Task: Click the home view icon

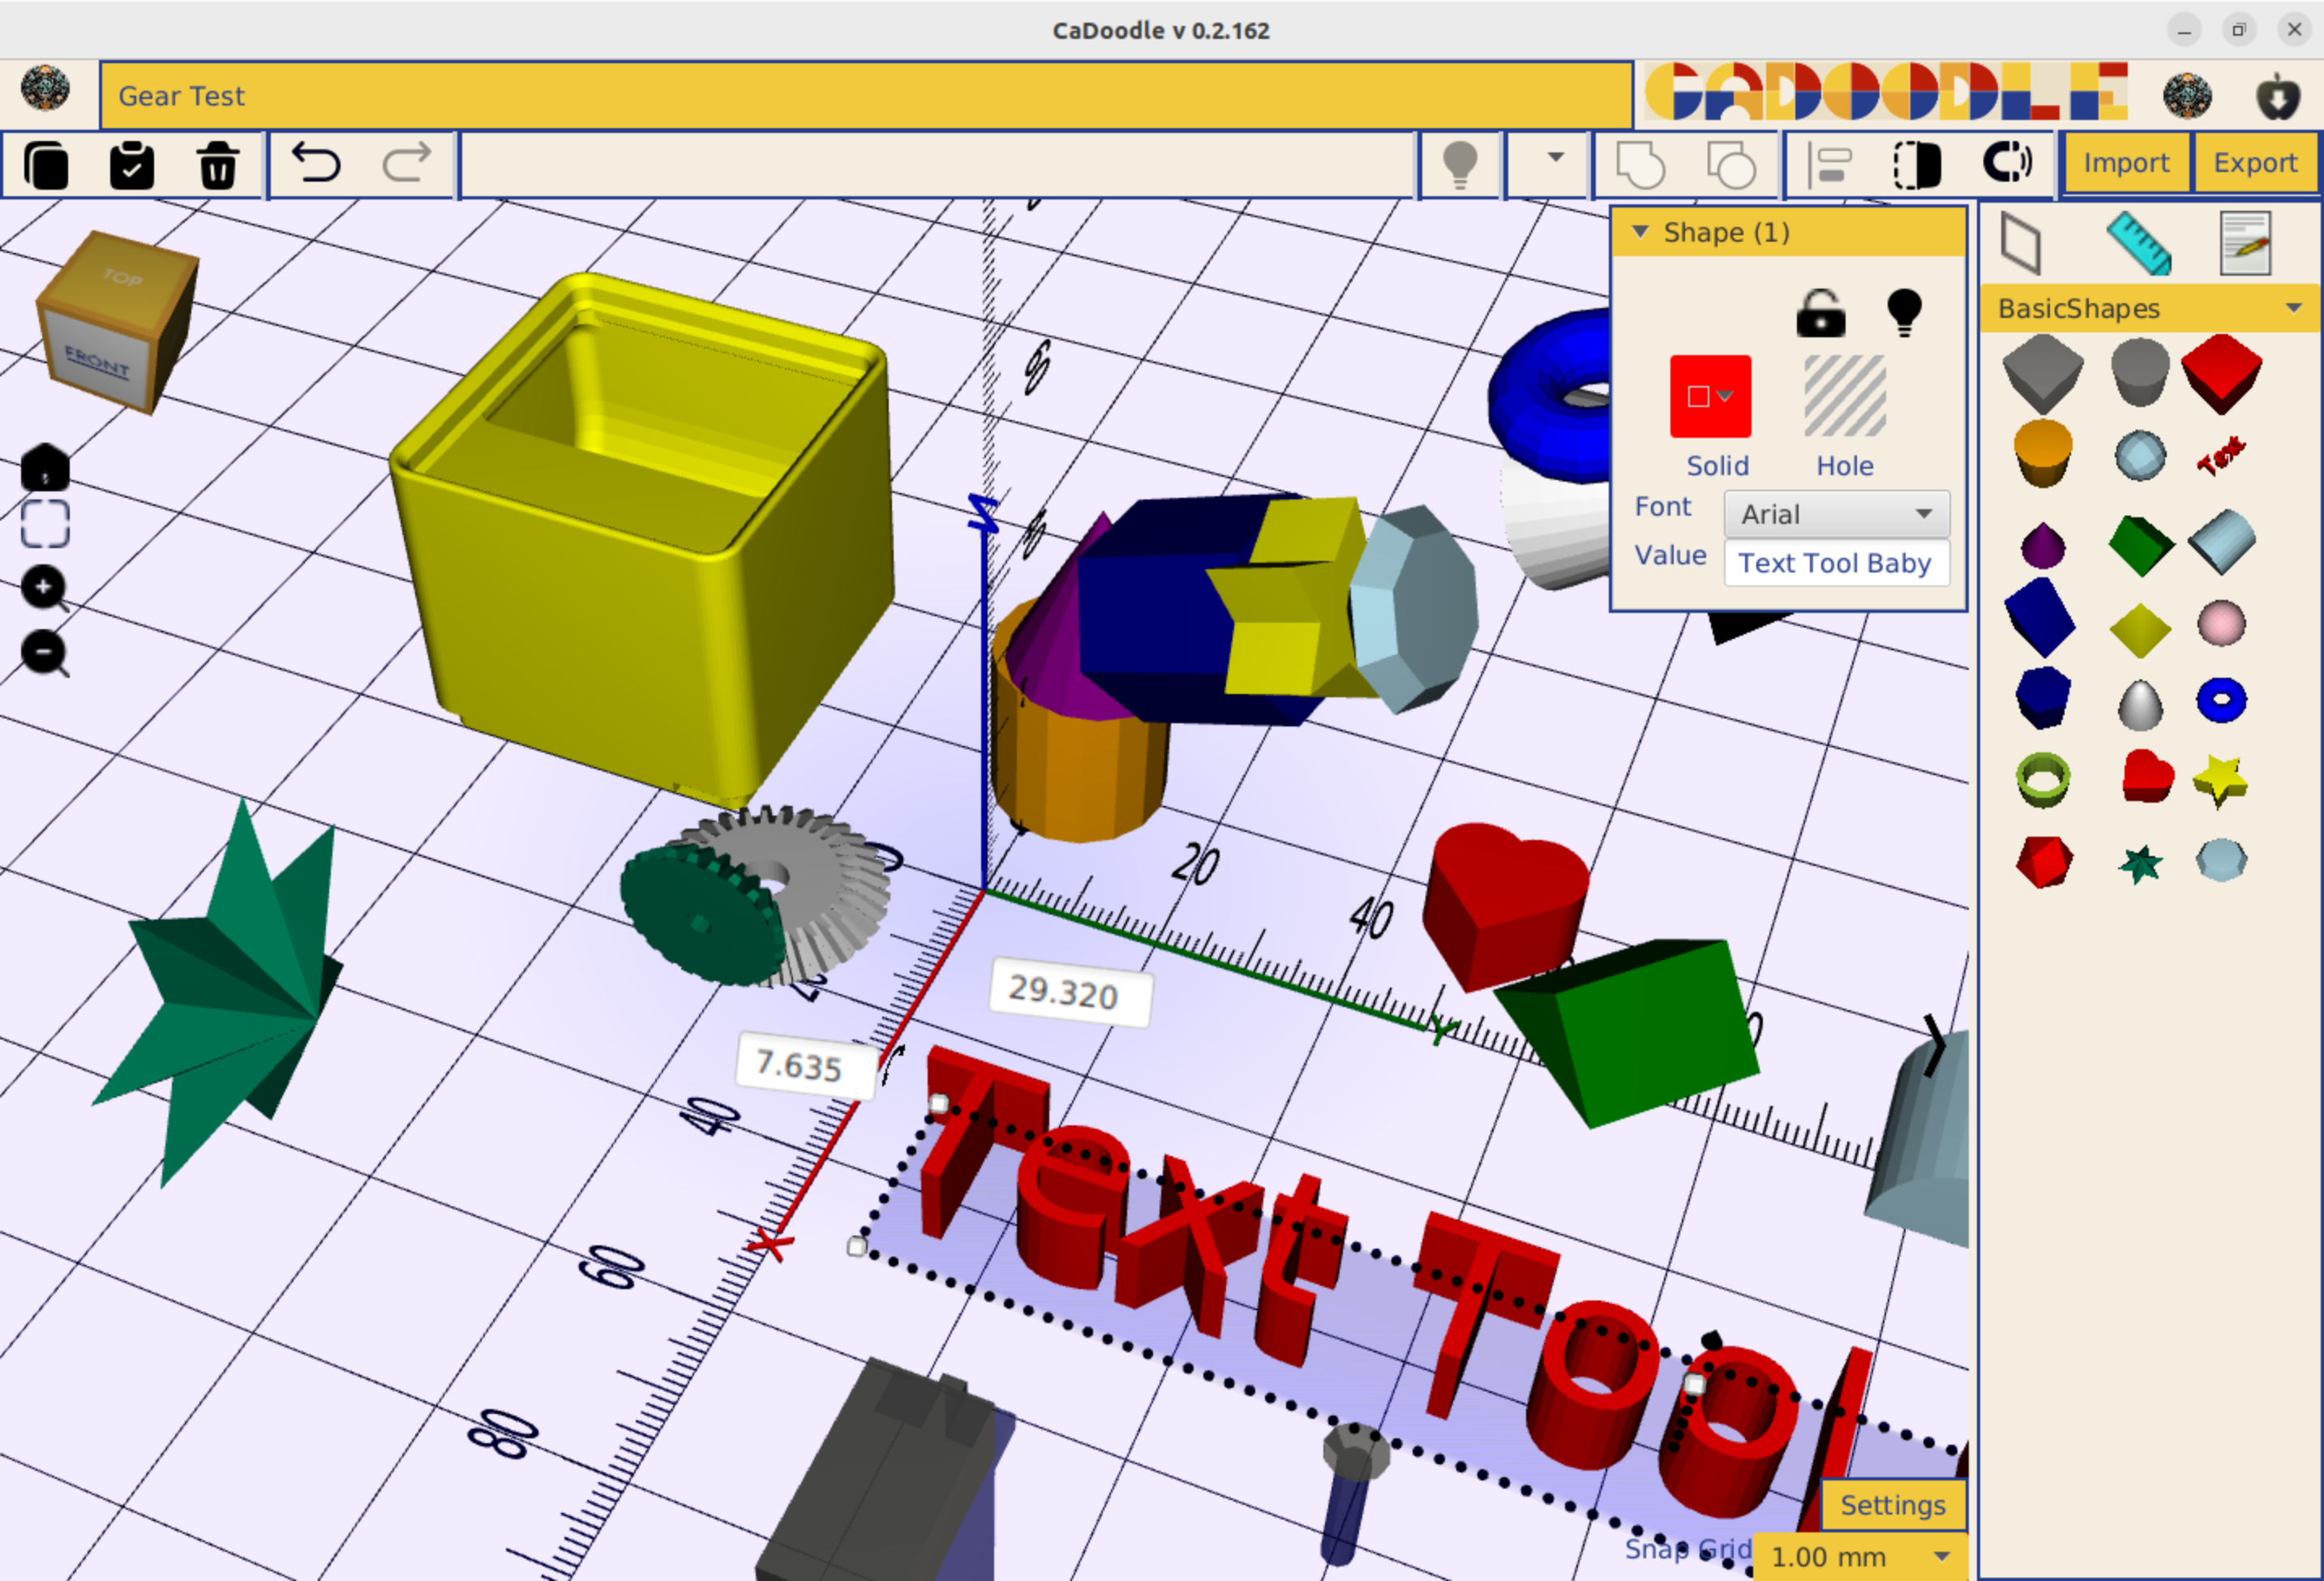Action: pos(45,467)
